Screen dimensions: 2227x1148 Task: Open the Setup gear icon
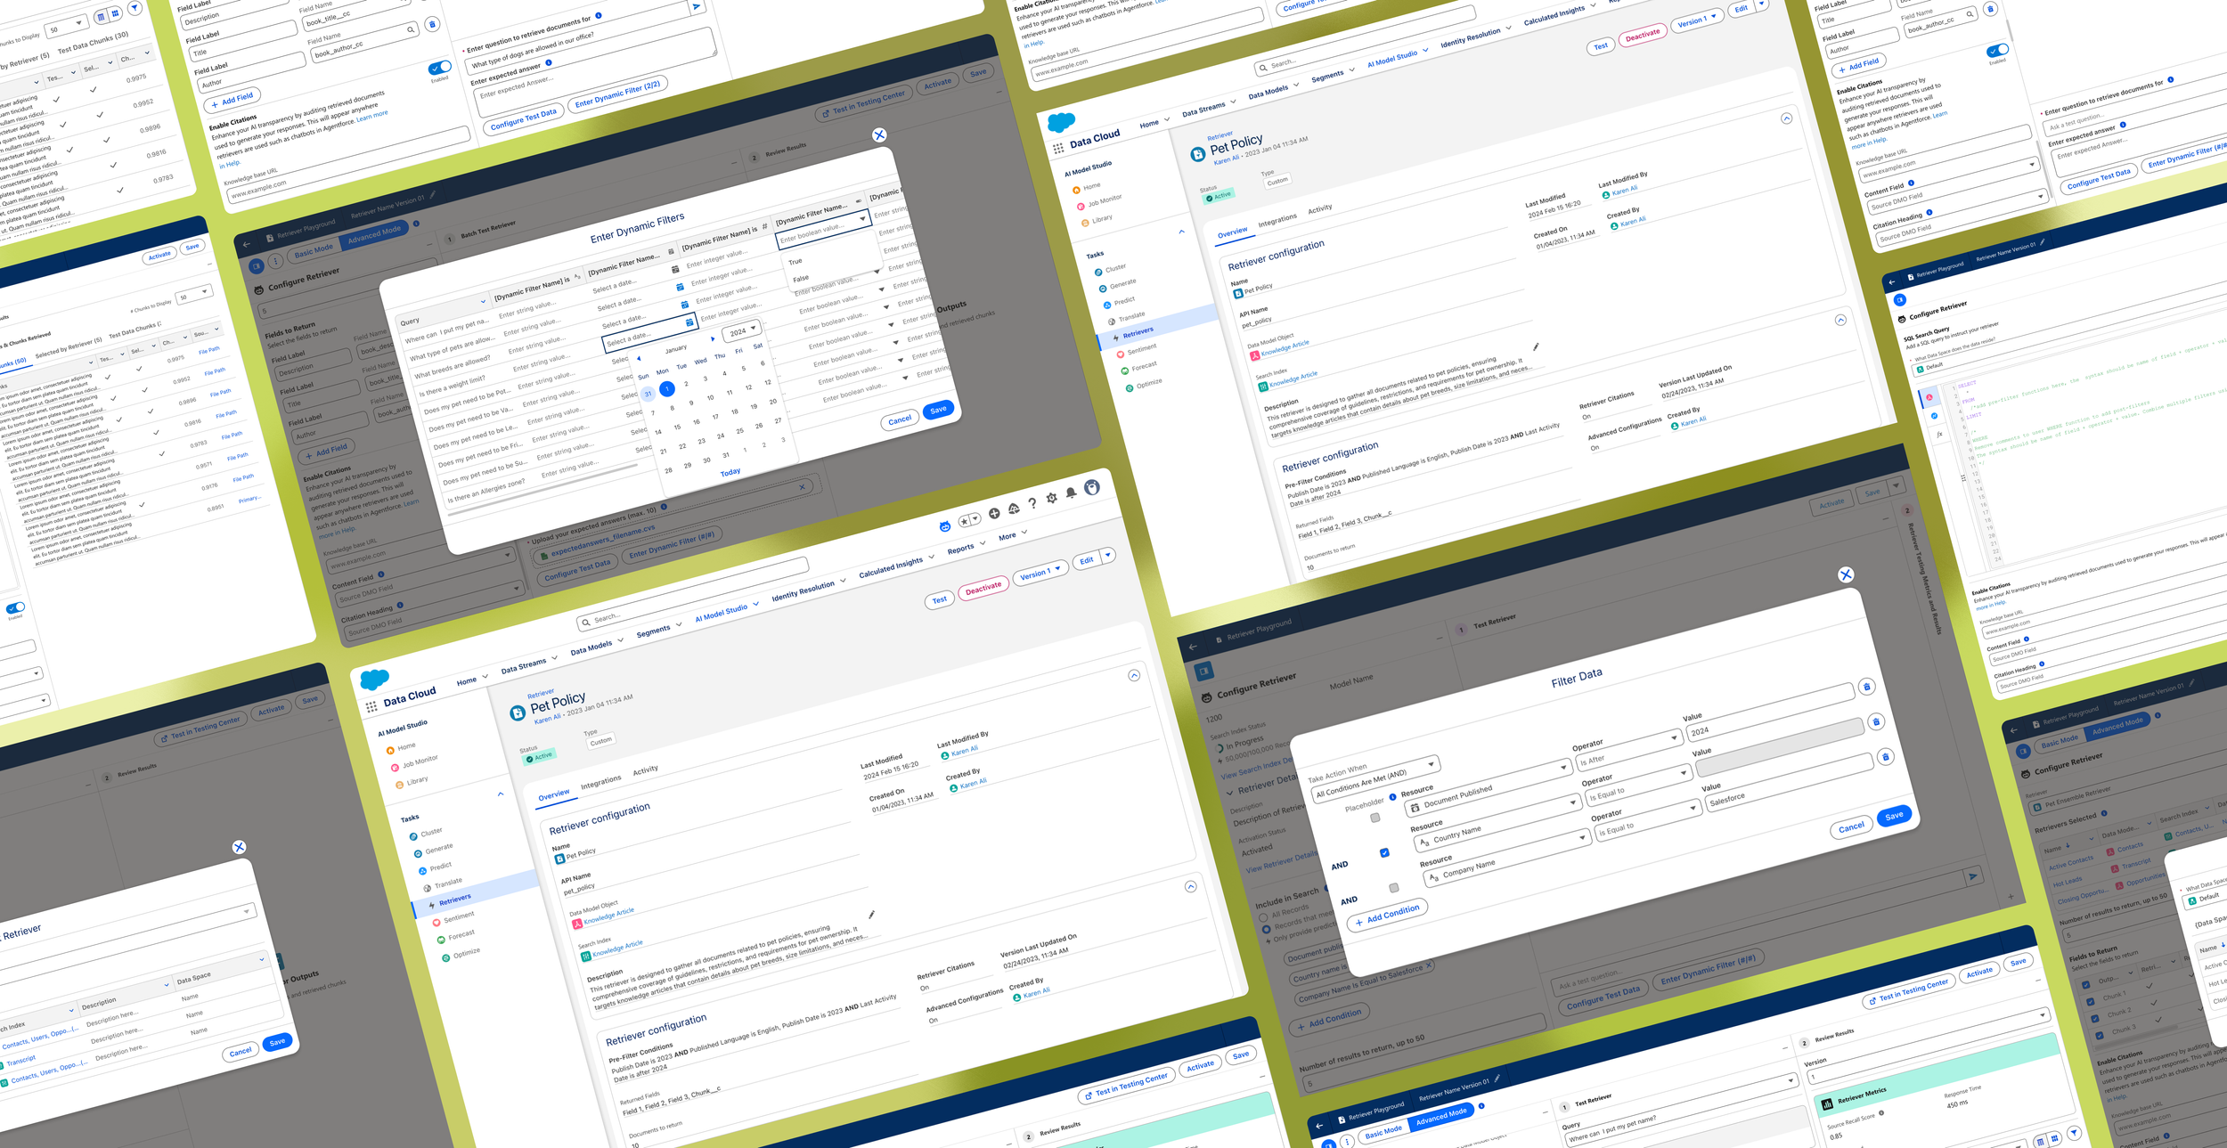click(x=1052, y=498)
